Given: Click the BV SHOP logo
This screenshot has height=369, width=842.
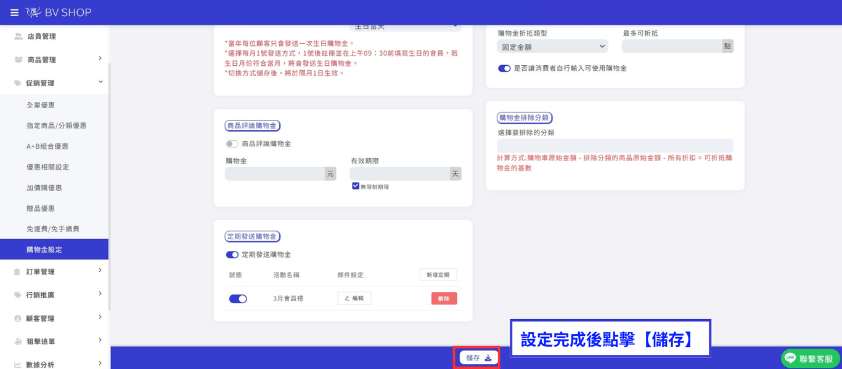Looking at the screenshot, I should (59, 12).
